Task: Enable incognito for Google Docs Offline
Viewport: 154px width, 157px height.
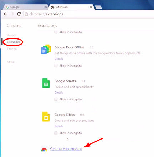Action: 56,66
